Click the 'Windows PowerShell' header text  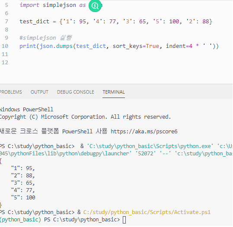26,110
